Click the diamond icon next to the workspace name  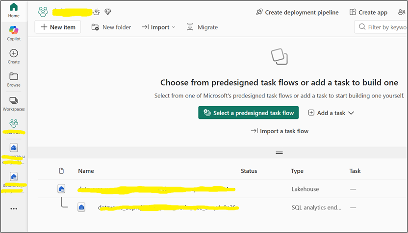pos(108,12)
